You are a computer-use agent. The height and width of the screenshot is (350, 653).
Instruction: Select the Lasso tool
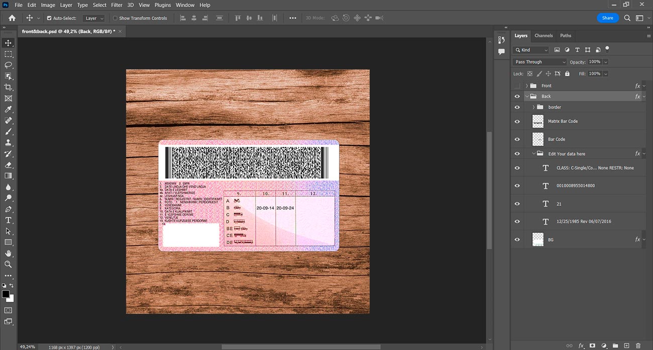tap(8, 65)
